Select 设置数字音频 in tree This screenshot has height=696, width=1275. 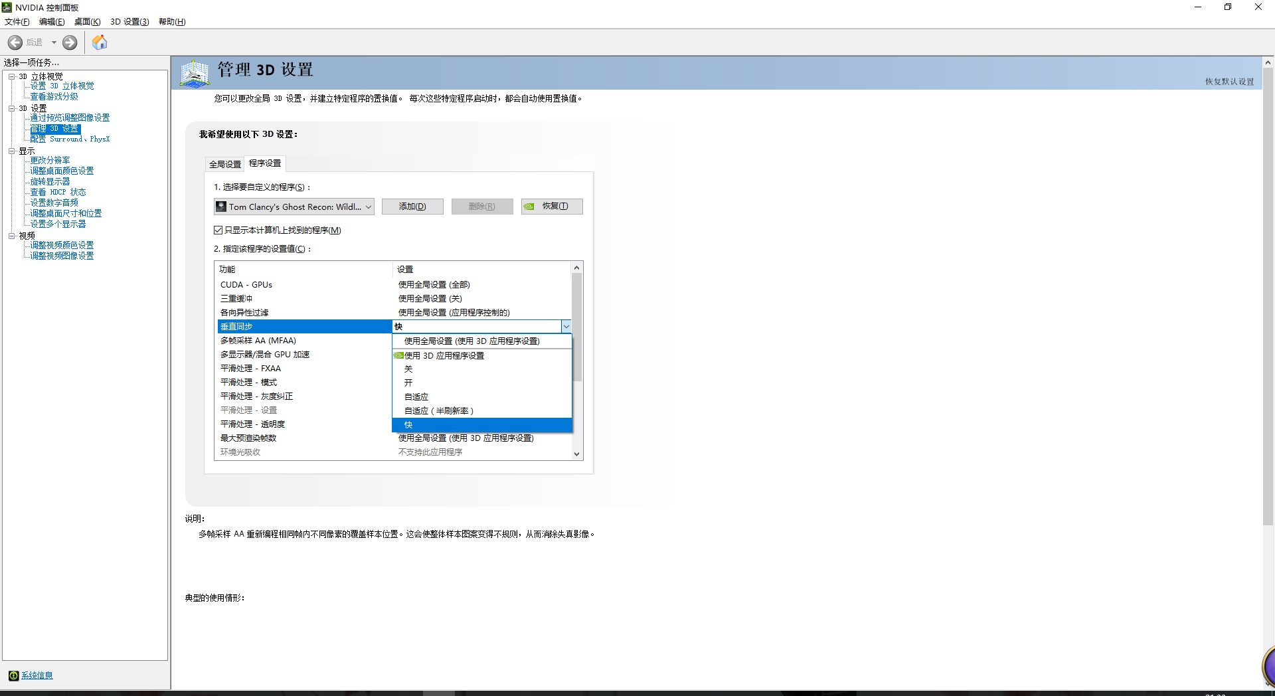point(54,203)
